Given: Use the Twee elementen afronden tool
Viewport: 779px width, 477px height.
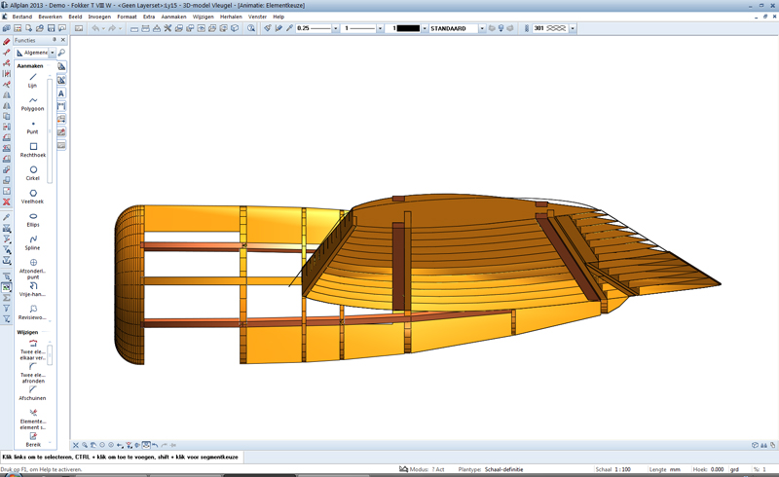Looking at the screenshot, I should [33, 373].
